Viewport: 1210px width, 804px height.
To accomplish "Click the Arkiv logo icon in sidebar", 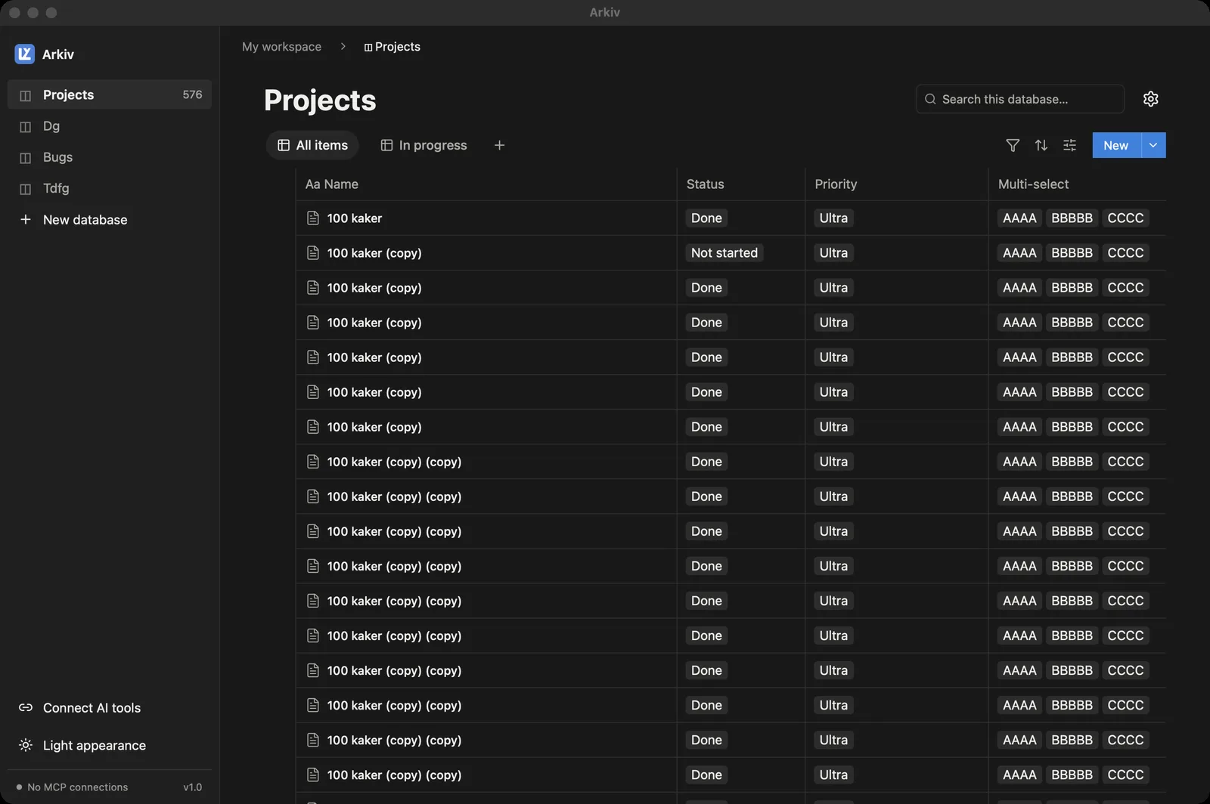I will 25,54.
